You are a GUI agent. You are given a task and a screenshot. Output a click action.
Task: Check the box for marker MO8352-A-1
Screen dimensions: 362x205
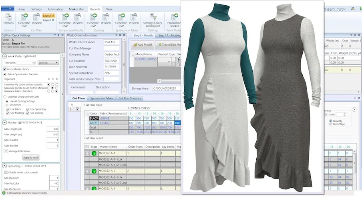87,153
